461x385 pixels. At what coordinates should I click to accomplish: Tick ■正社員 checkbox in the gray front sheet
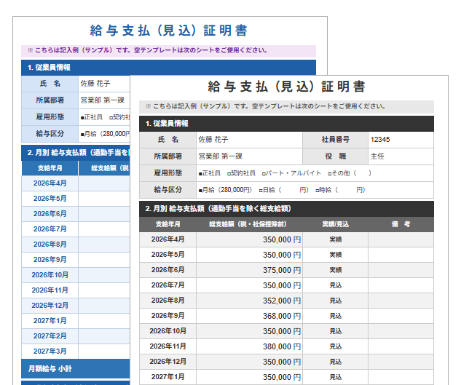(x=200, y=174)
